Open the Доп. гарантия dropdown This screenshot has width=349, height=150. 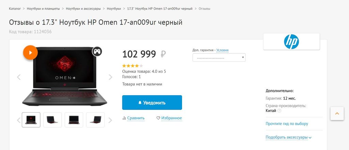[x=219, y=58]
